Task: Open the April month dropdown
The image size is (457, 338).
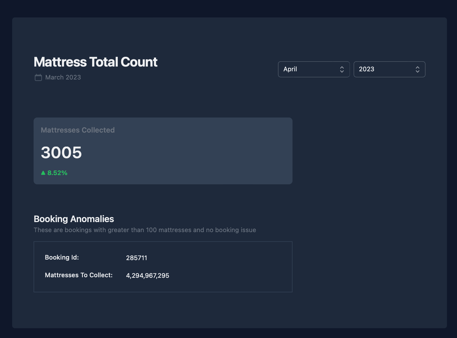Action: [314, 69]
